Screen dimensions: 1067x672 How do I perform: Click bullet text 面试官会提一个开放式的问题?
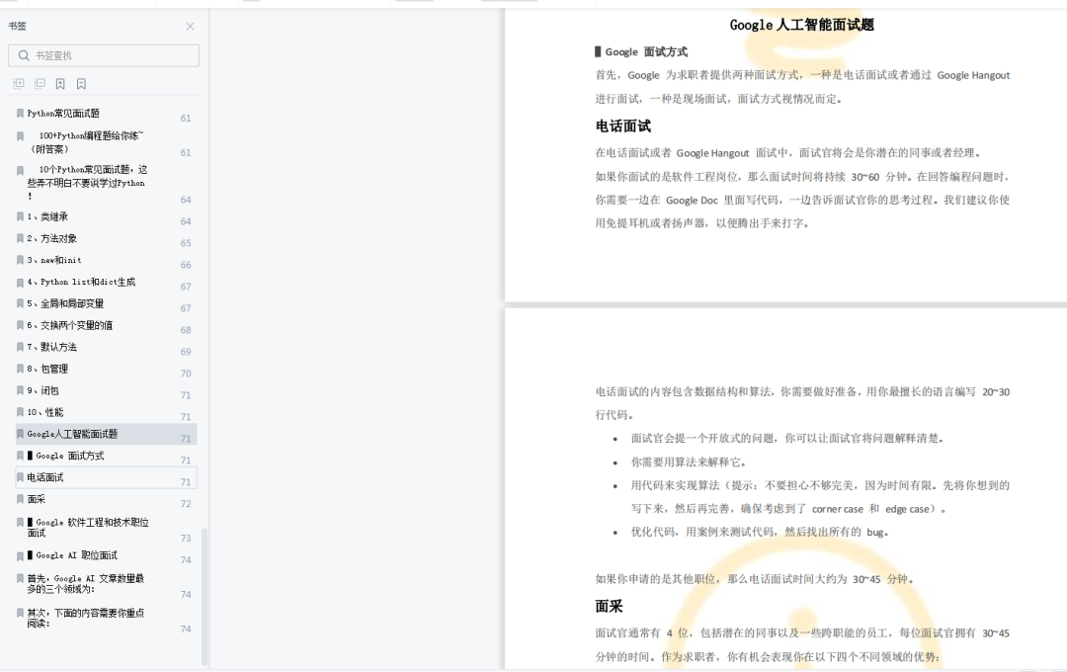787,439
